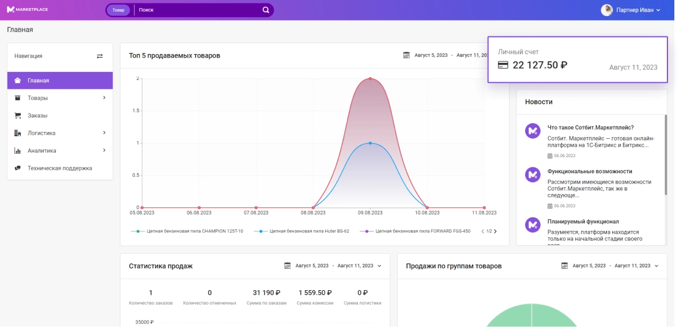The height and width of the screenshot is (327, 683).
Task: Click calendar icon in Топ 5 продаваемых товаров
Action: point(406,55)
